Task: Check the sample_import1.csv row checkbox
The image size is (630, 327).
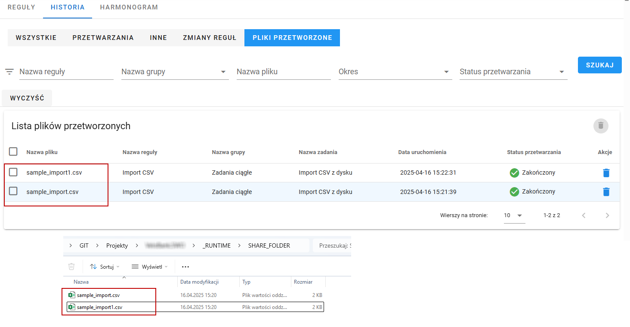Action: tap(13, 172)
